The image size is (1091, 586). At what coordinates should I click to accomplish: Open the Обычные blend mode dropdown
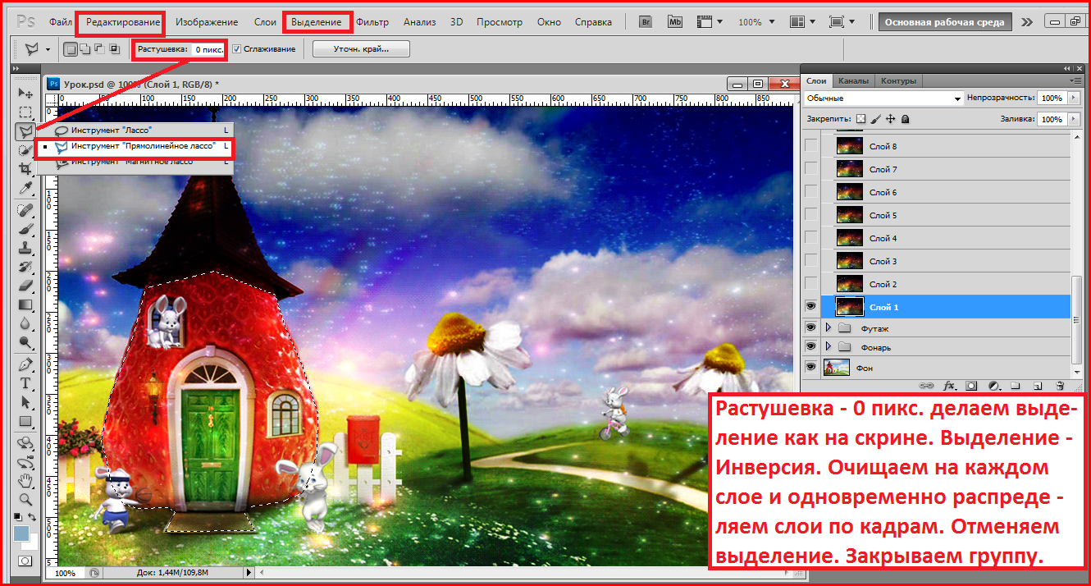883,98
